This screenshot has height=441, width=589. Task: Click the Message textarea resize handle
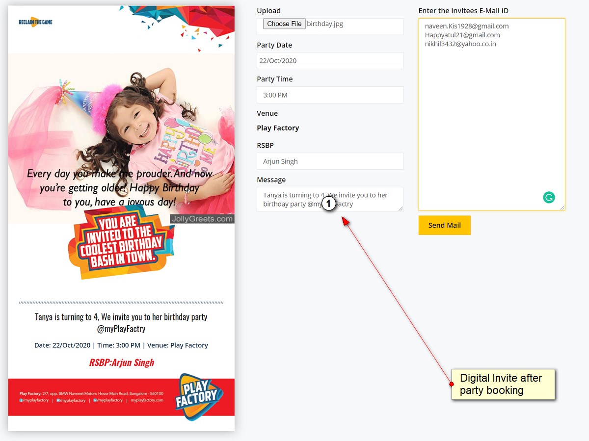(x=400, y=208)
